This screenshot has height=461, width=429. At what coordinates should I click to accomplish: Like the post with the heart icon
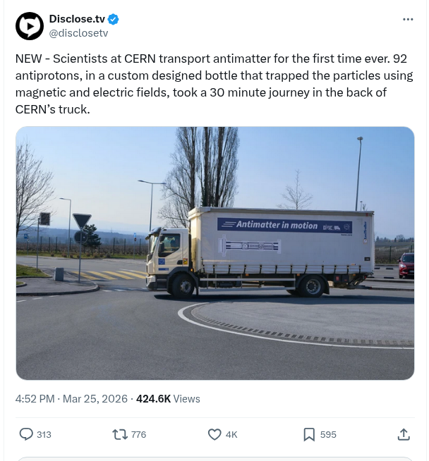tap(214, 434)
